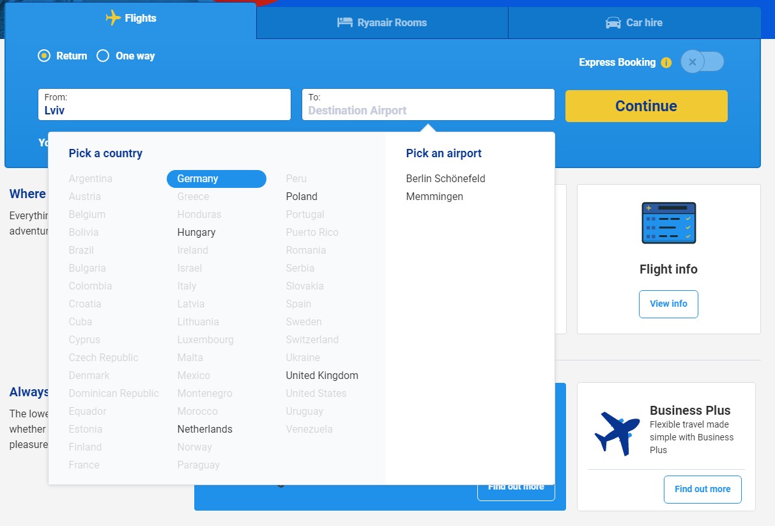Viewport: 775px width, 526px height.
Task: Click the greyed-out Sweden entry
Action: 303,322
